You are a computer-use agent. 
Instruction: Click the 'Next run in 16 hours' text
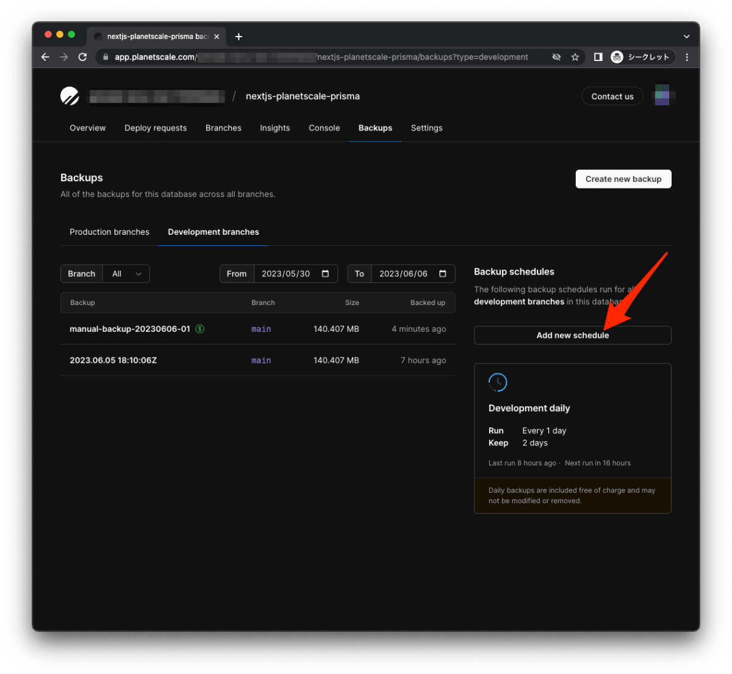coord(598,463)
